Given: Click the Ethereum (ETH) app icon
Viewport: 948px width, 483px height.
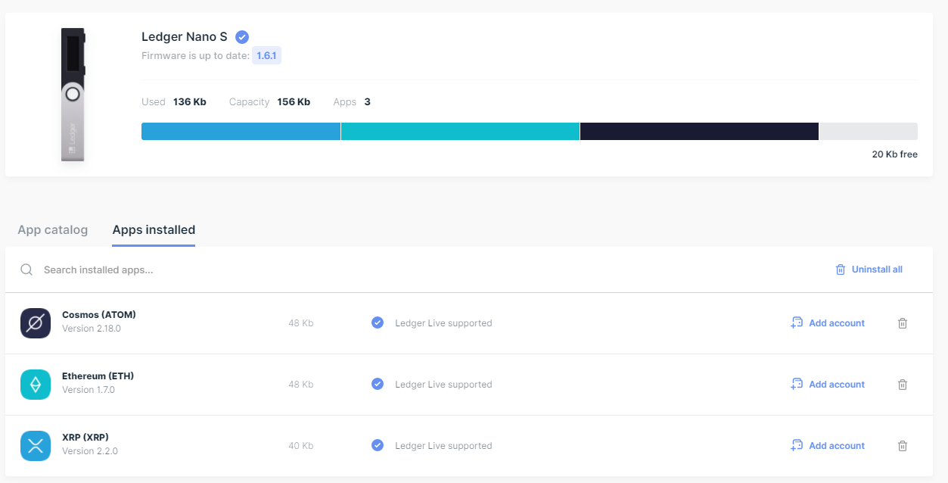Looking at the screenshot, I should click(36, 385).
